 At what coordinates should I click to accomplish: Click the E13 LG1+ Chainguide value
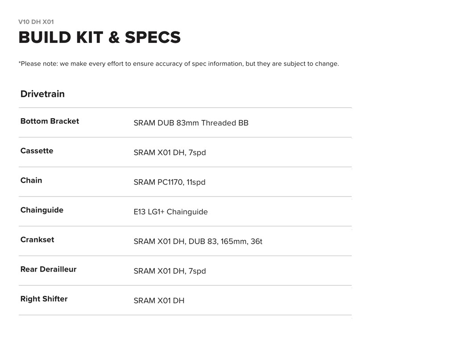tap(170, 212)
